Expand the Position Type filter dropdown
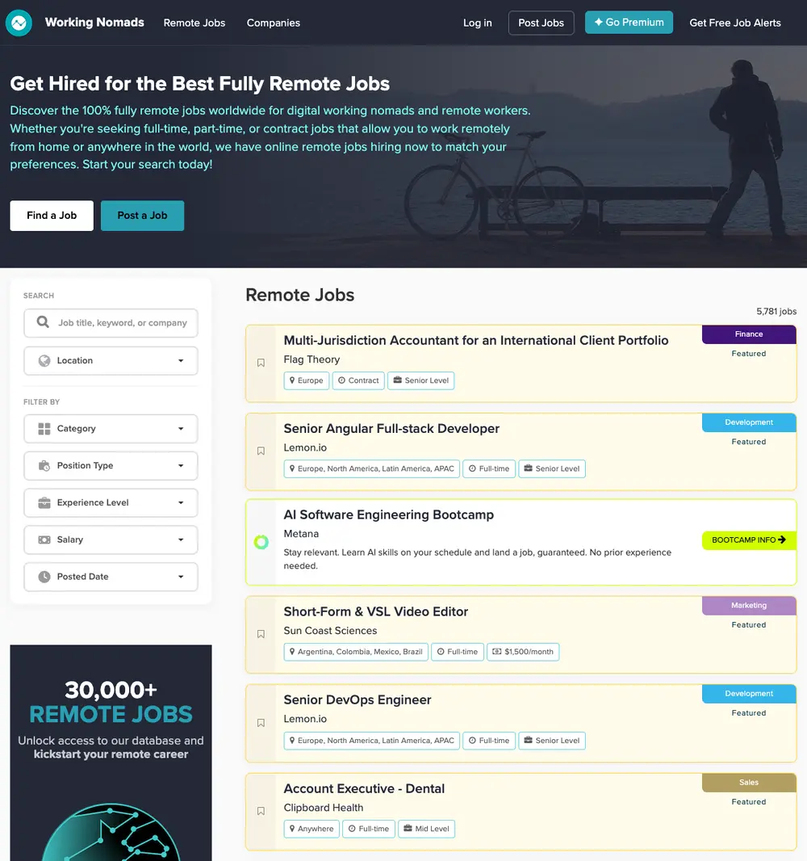Viewport: 807px width, 861px height. click(x=111, y=466)
